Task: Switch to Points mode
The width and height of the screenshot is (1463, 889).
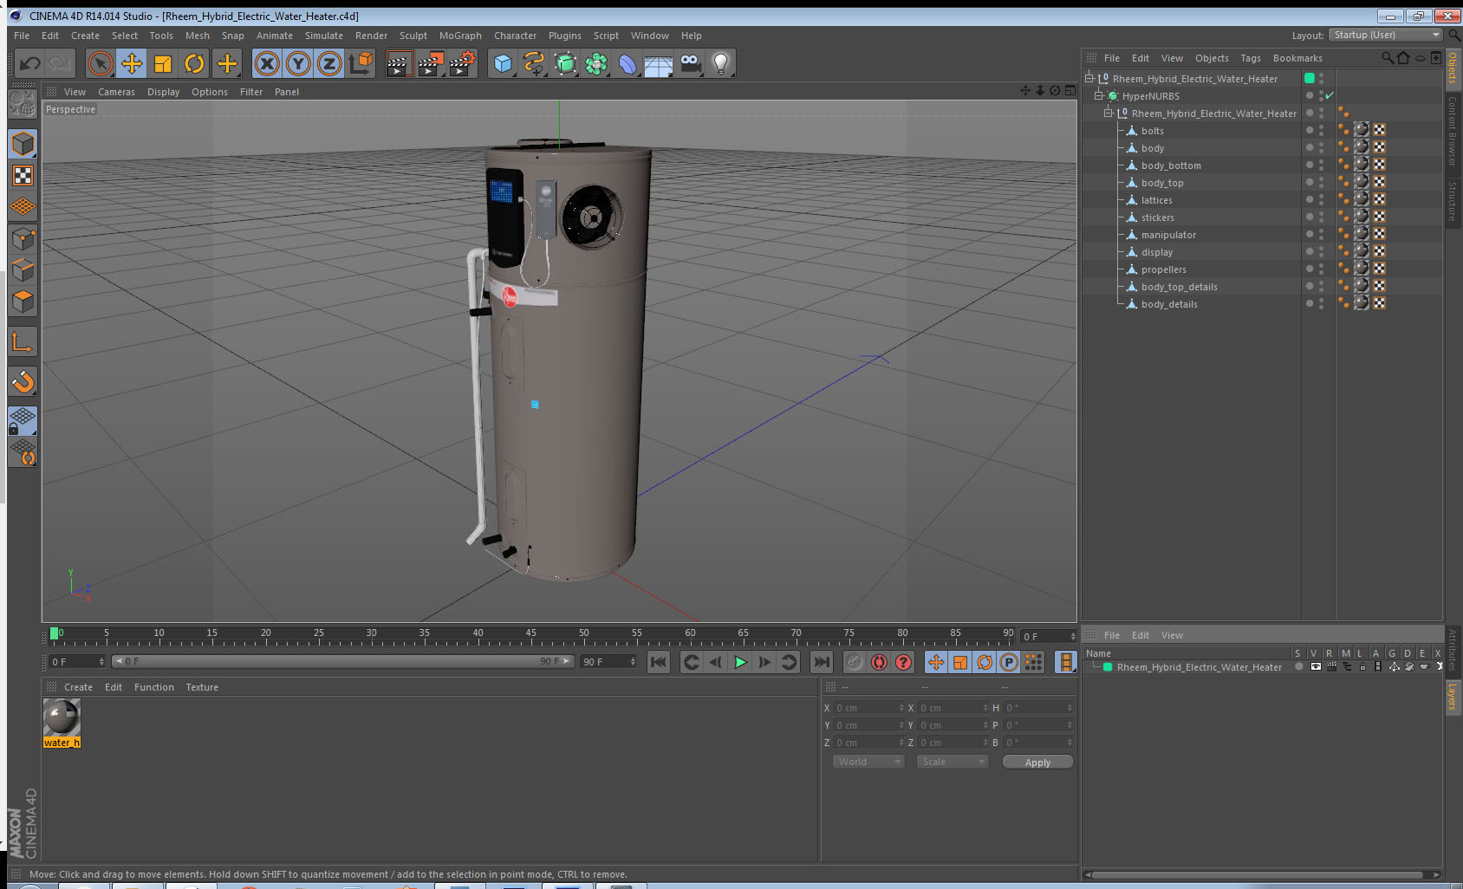Action: 23,238
